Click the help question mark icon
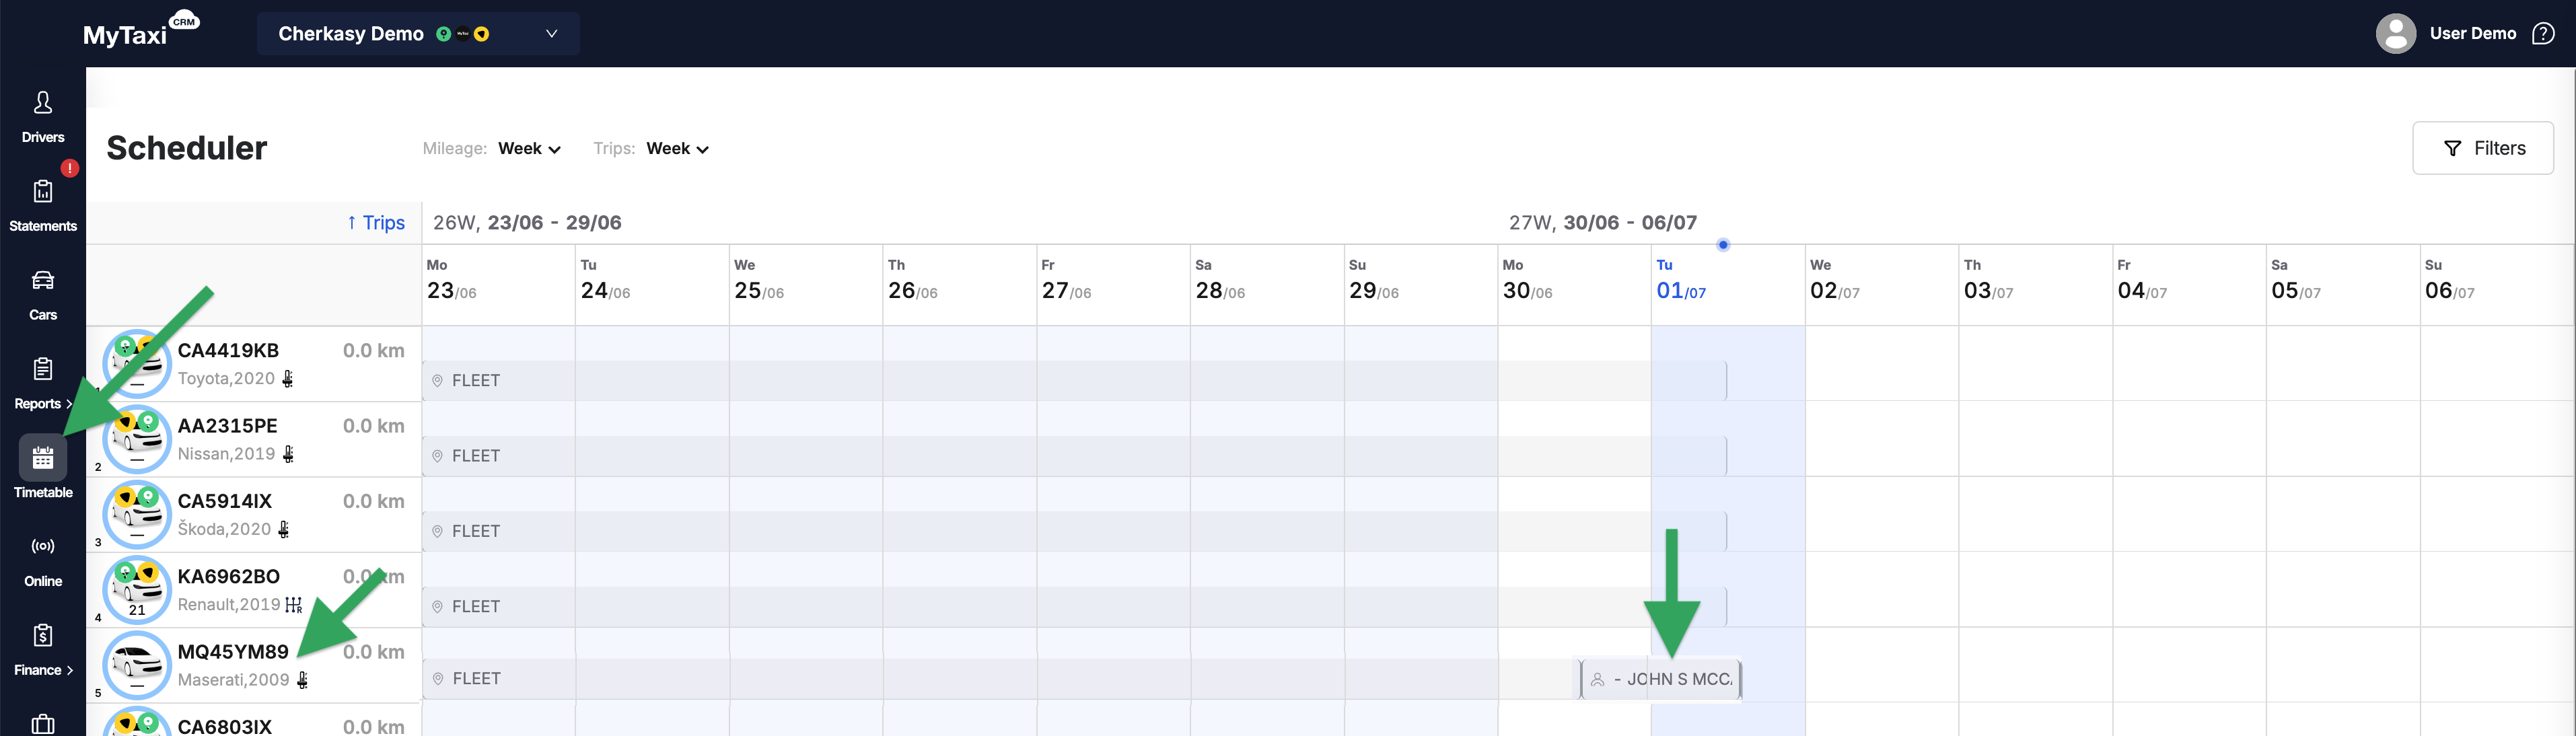 (2542, 34)
